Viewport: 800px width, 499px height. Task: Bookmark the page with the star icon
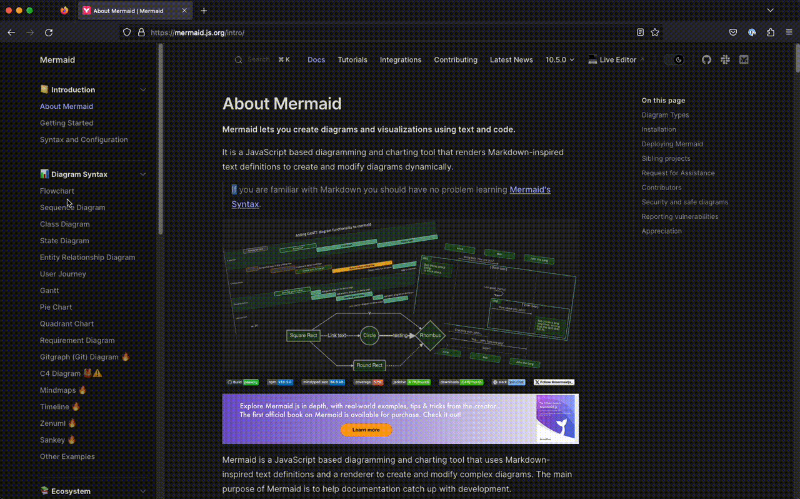point(654,32)
